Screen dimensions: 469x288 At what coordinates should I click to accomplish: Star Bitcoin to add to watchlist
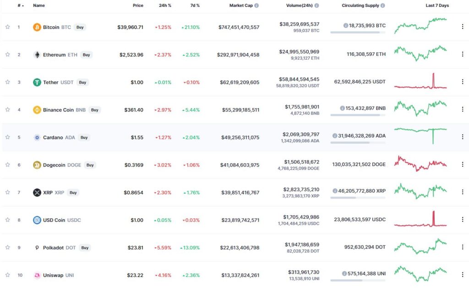tap(7, 27)
